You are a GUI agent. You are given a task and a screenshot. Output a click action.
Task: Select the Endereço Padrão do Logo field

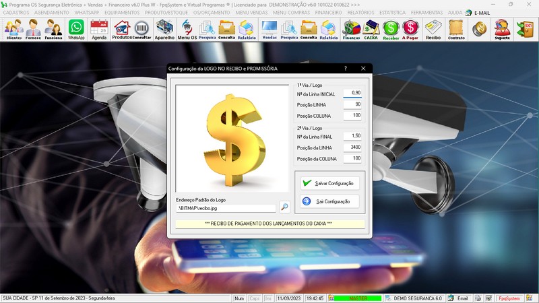(x=226, y=209)
